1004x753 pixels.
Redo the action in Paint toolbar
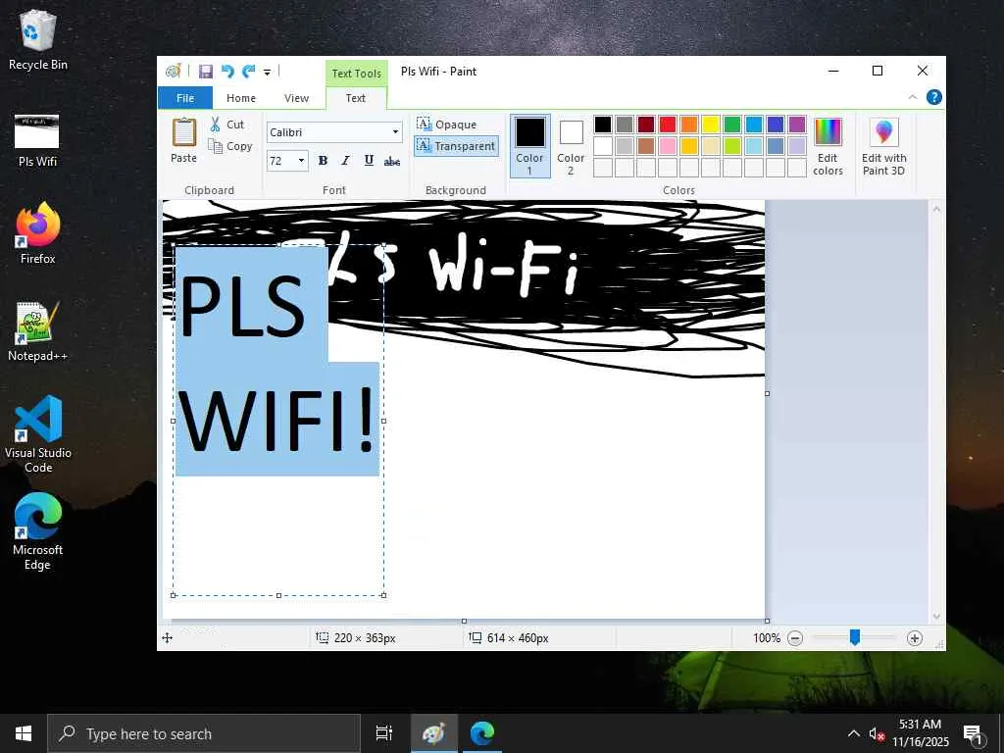(248, 71)
